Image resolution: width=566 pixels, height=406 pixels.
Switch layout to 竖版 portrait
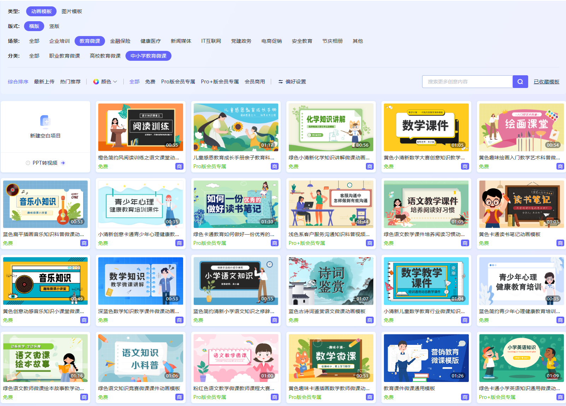coord(54,26)
